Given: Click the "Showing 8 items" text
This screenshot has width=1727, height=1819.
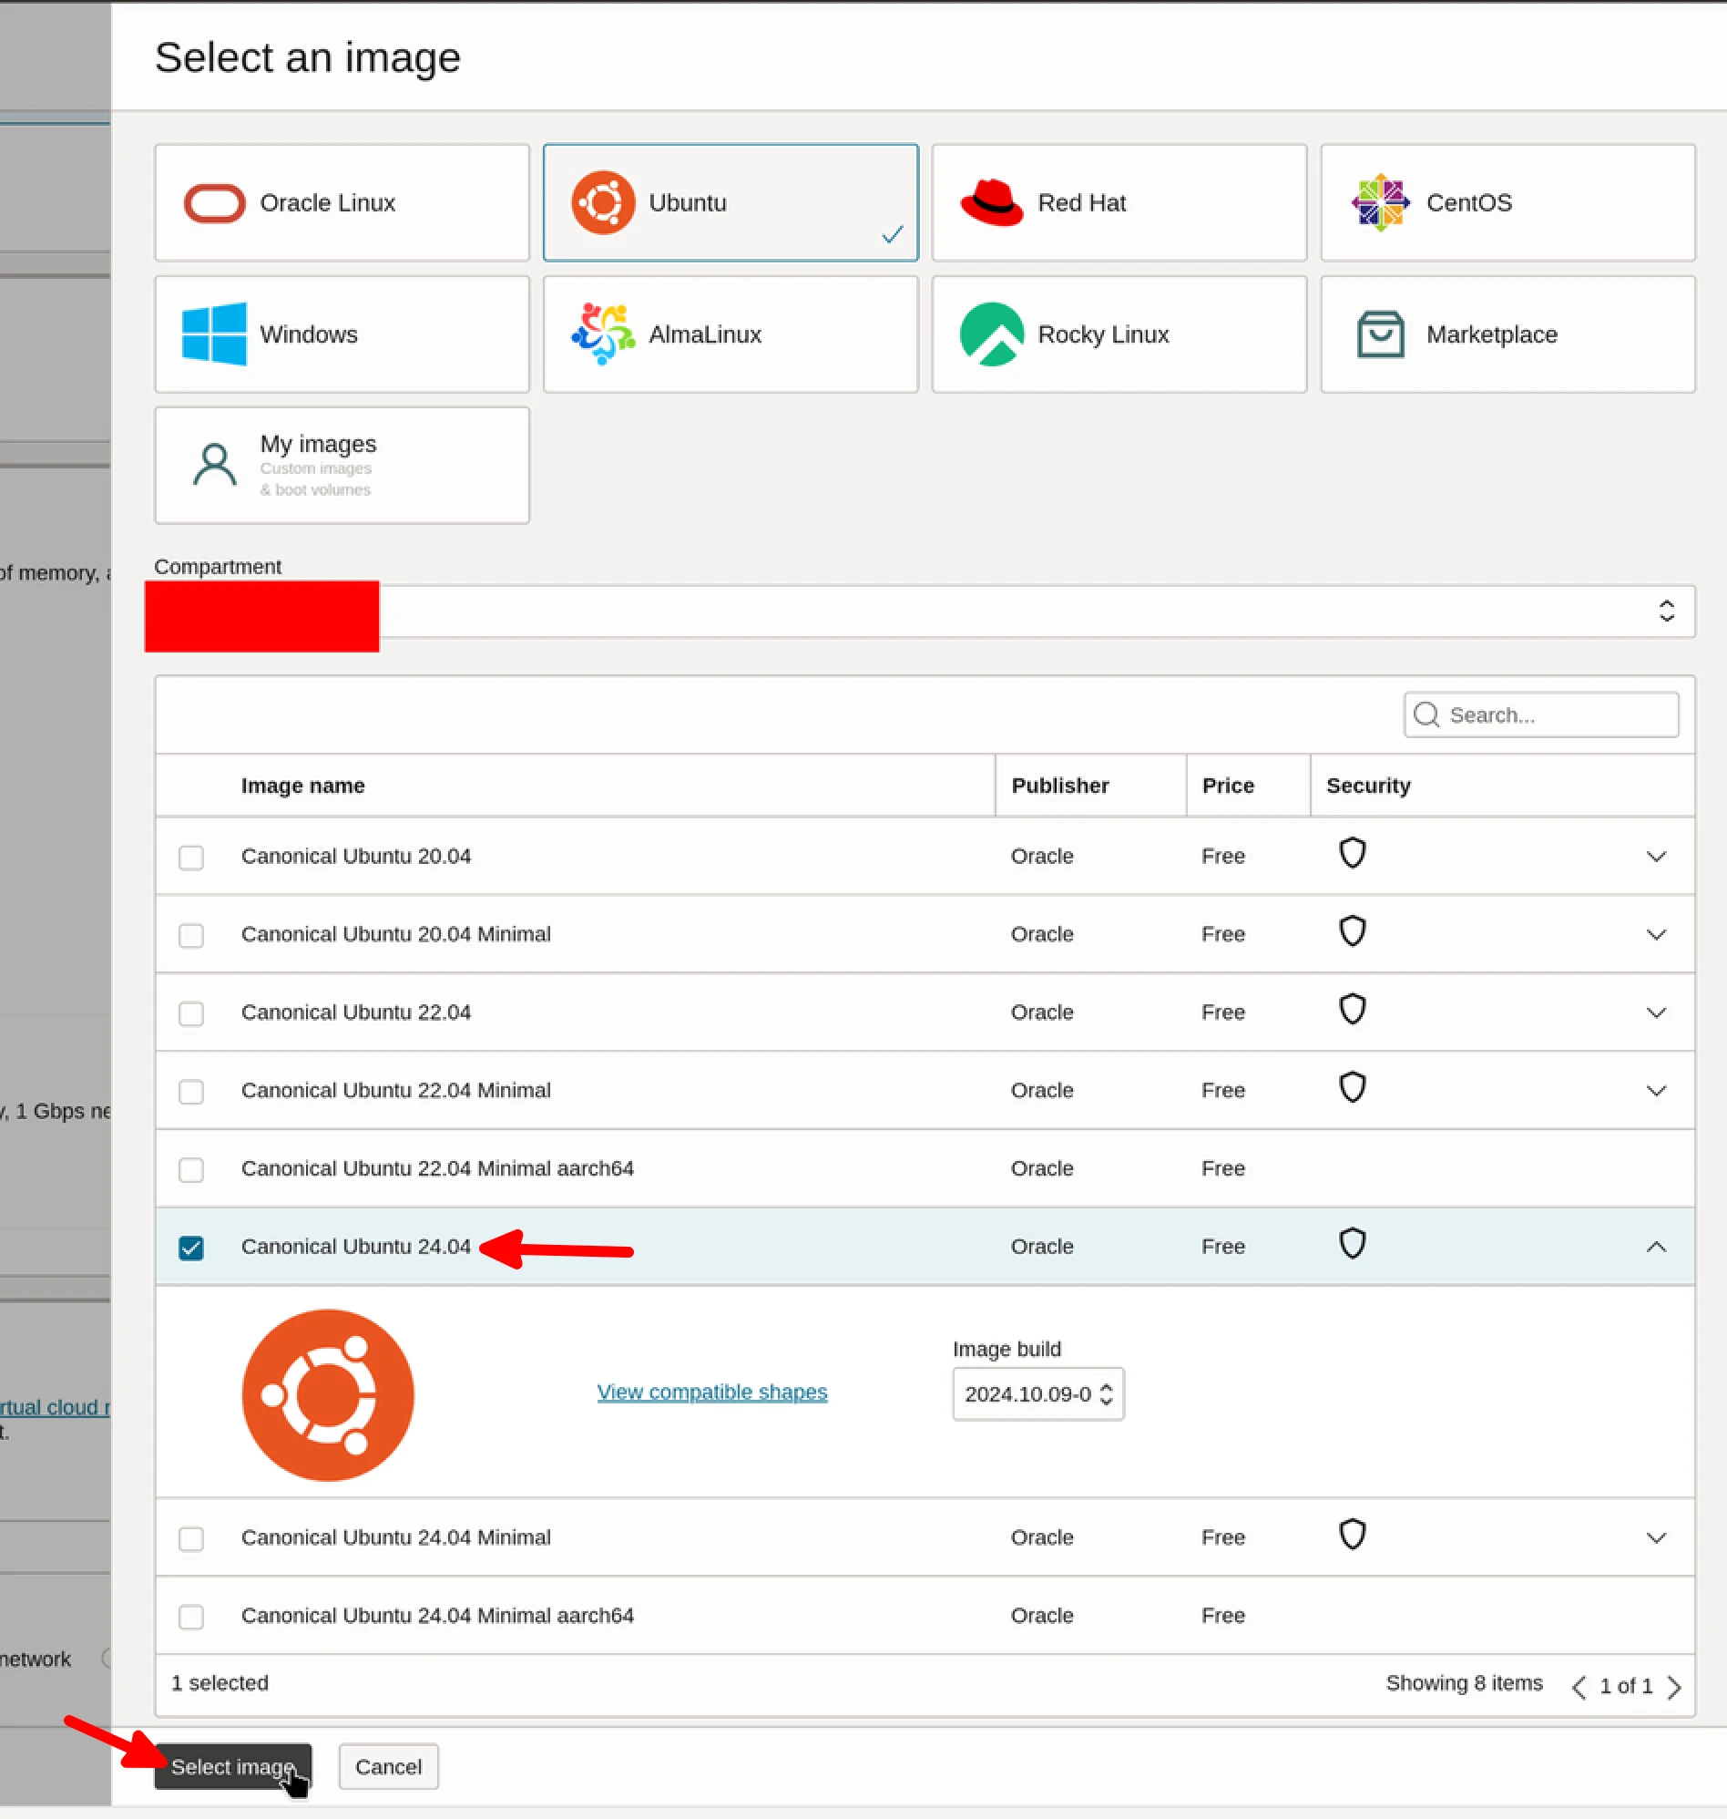Looking at the screenshot, I should [1464, 1682].
